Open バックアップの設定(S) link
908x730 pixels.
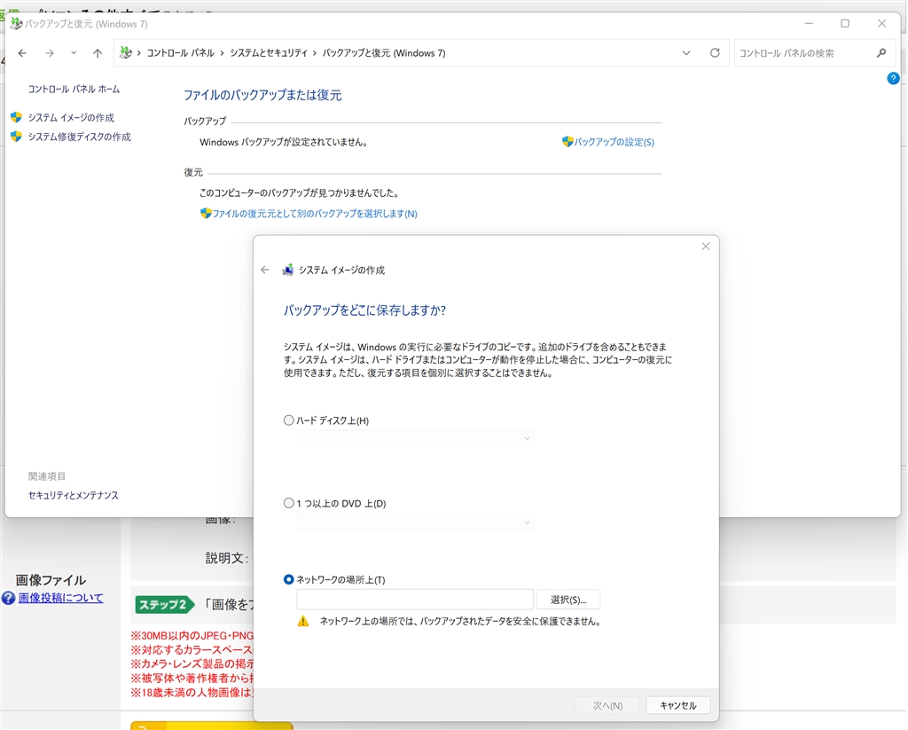point(614,142)
